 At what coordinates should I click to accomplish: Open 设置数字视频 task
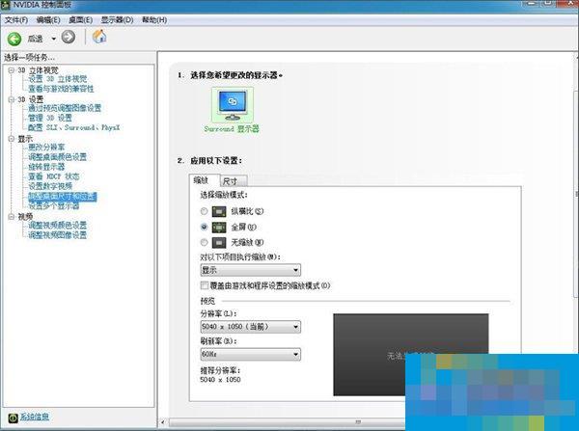click(50, 186)
